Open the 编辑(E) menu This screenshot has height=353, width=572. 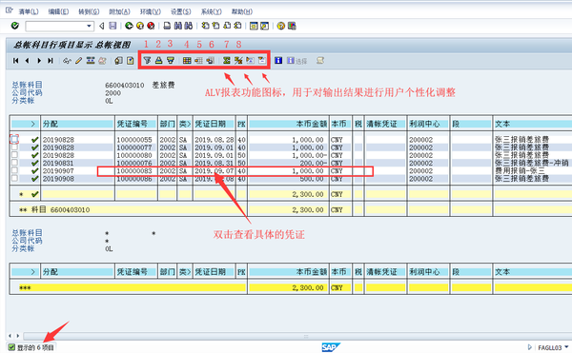click(x=58, y=11)
